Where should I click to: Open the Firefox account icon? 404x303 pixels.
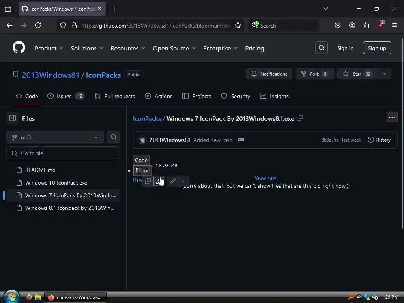(352, 25)
